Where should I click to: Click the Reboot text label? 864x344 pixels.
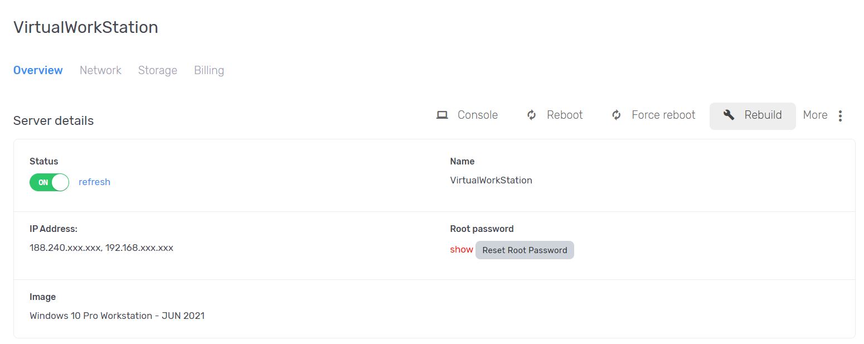565,115
